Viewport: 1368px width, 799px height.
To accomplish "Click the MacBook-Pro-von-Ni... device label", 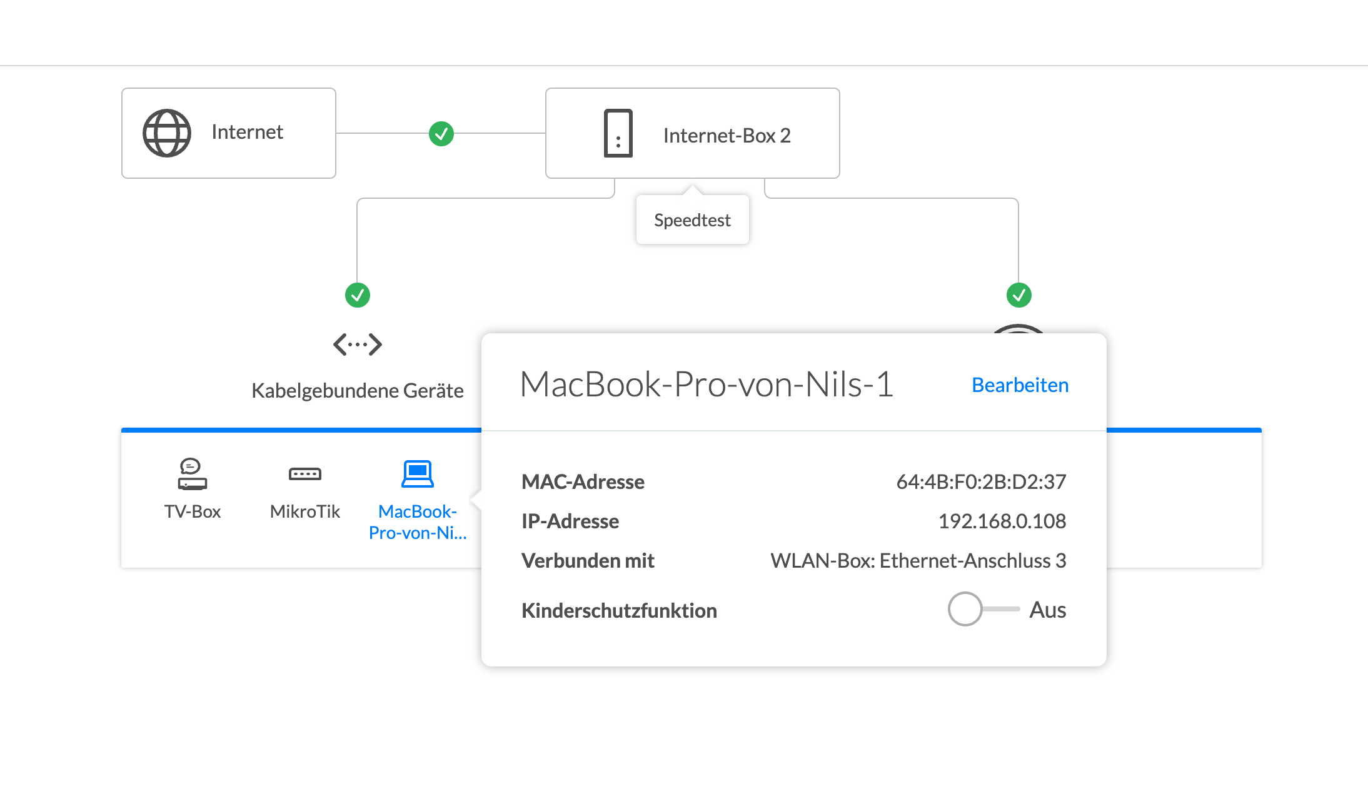I will coord(417,522).
